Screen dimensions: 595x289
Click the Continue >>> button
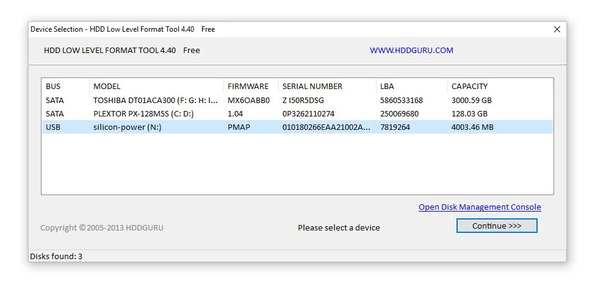(497, 226)
